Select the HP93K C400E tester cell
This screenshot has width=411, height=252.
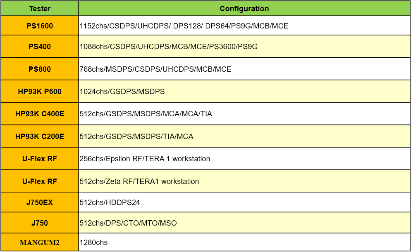click(x=40, y=114)
